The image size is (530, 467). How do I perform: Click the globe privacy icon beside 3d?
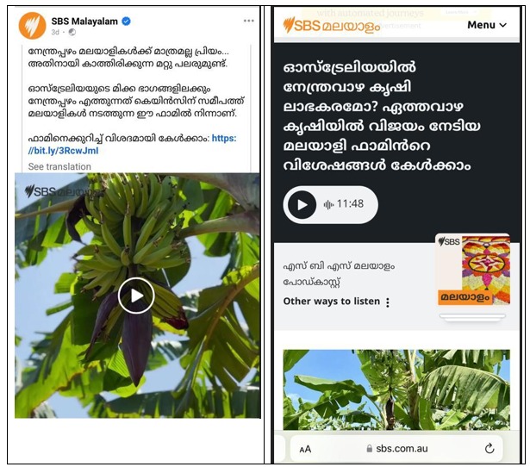point(72,32)
